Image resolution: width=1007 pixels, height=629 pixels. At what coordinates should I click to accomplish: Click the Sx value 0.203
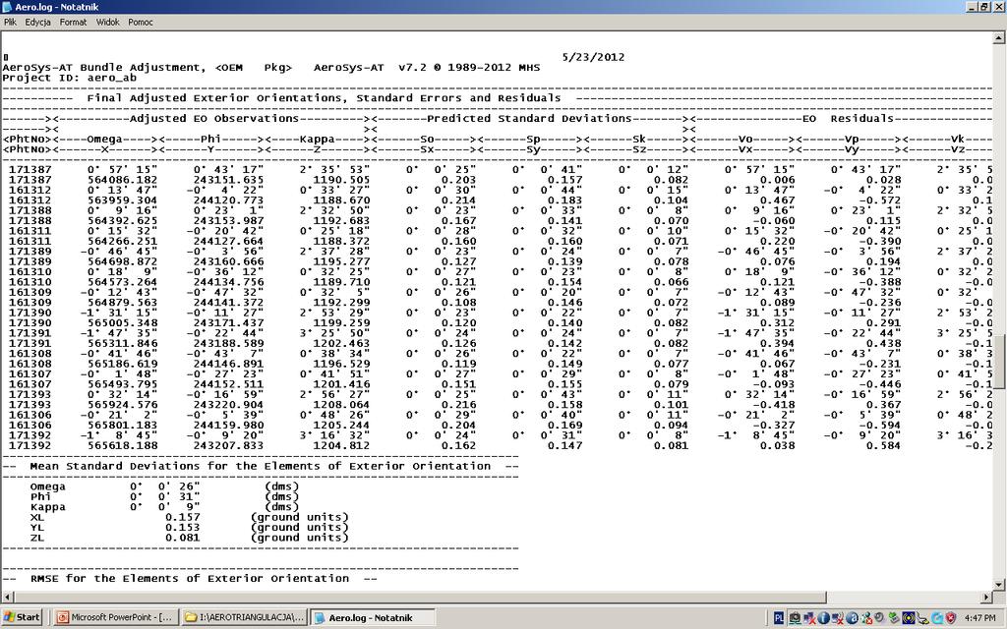[x=458, y=181]
